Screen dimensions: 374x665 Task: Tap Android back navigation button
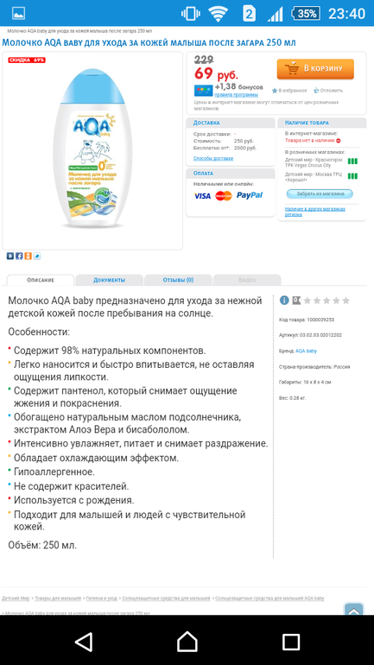(x=84, y=641)
